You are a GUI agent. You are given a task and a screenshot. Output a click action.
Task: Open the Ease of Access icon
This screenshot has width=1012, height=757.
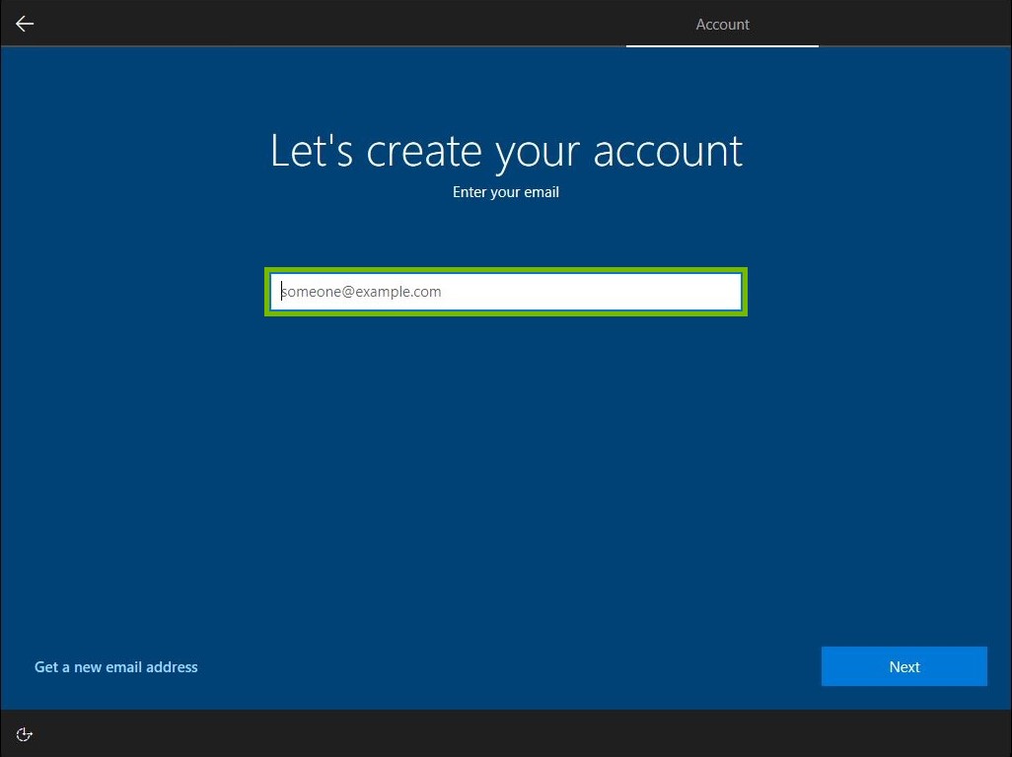click(x=24, y=734)
